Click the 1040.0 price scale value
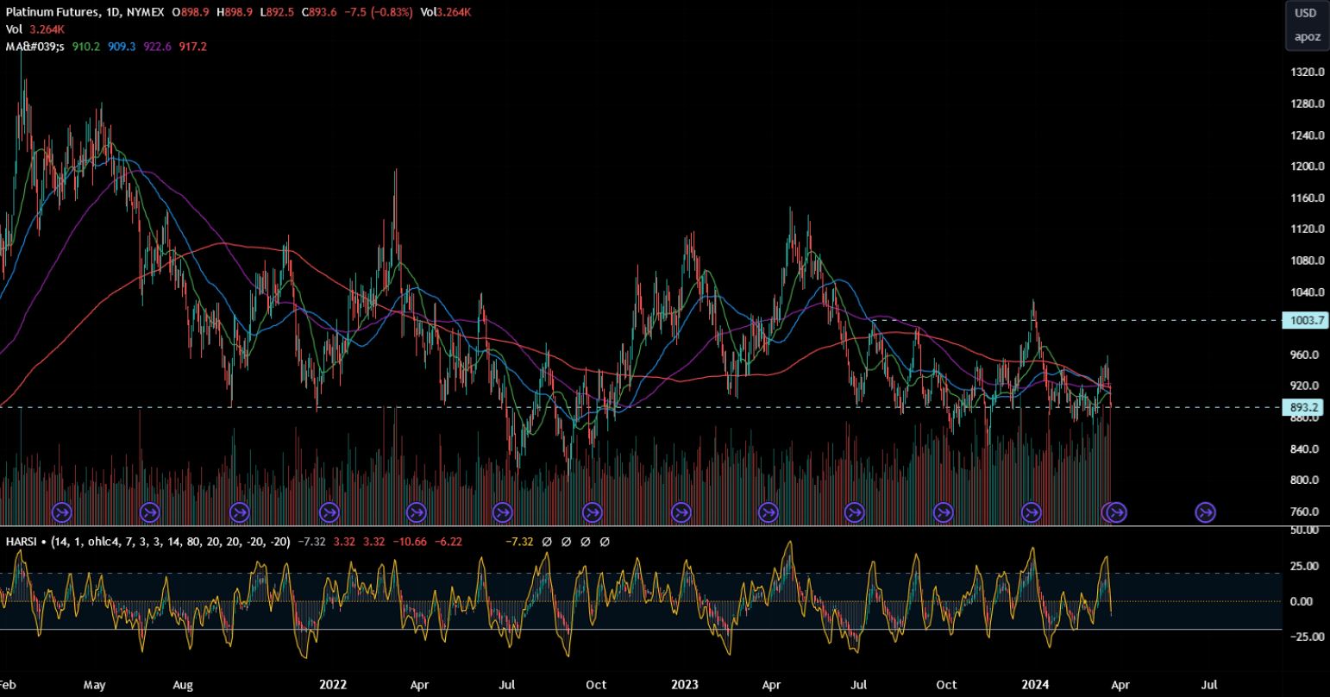1330x697 pixels. [x=1308, y=292]
